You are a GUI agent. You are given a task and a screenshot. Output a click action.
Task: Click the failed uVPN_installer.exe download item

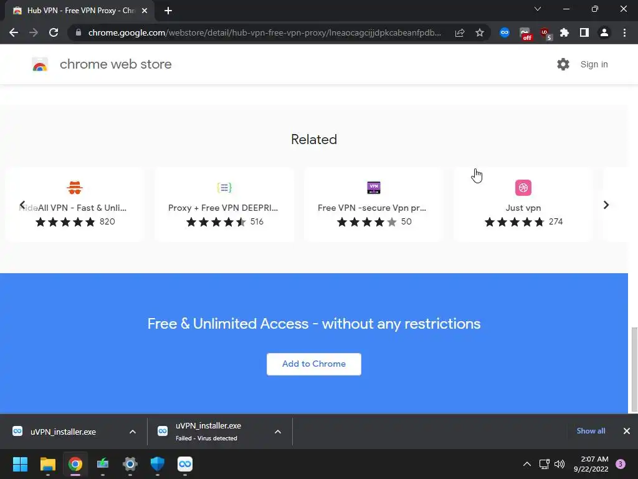coord(208,432)
